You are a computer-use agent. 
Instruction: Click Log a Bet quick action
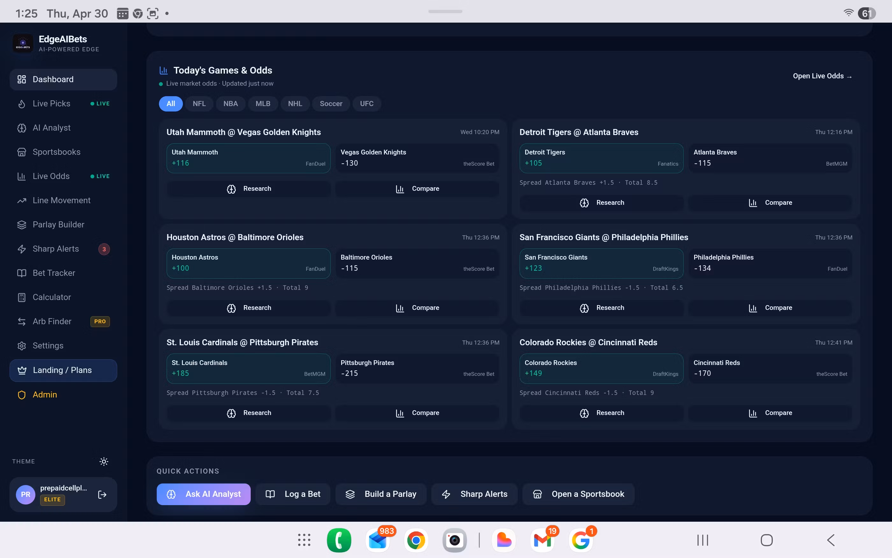click(x=293, y=494)
